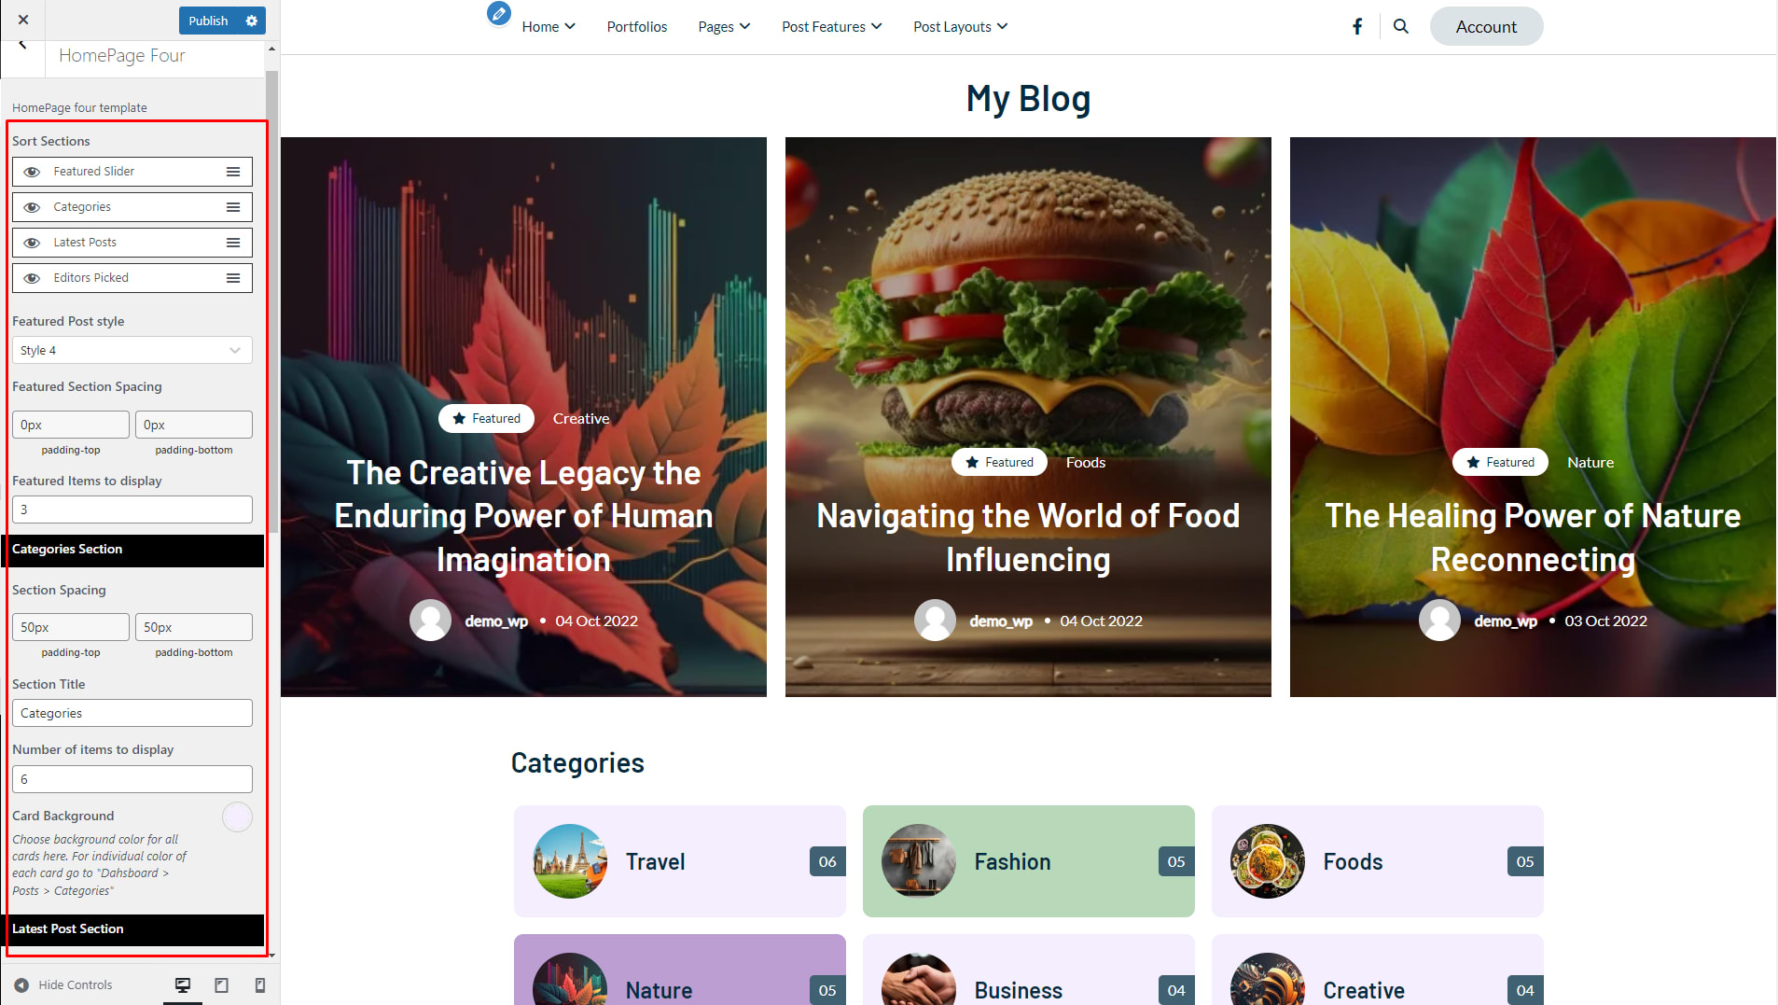Expand the Post Features menu
1778x1005 pixels.
pyautogui.click(x=831, y=26)
